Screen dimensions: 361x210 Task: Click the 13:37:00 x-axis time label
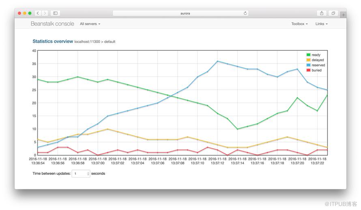coord(98,163)
